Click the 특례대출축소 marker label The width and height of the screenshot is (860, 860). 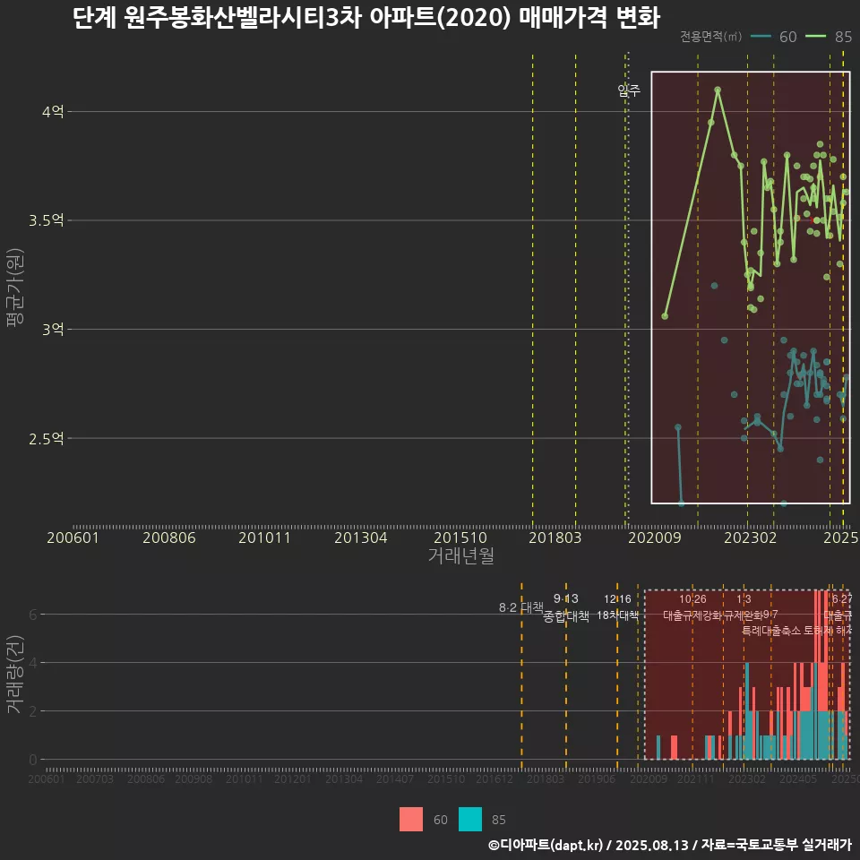pyautogui.click(x=771, y=631)
